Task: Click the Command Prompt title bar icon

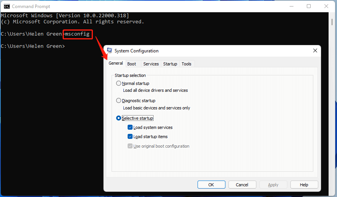Action: click(6, 7)
